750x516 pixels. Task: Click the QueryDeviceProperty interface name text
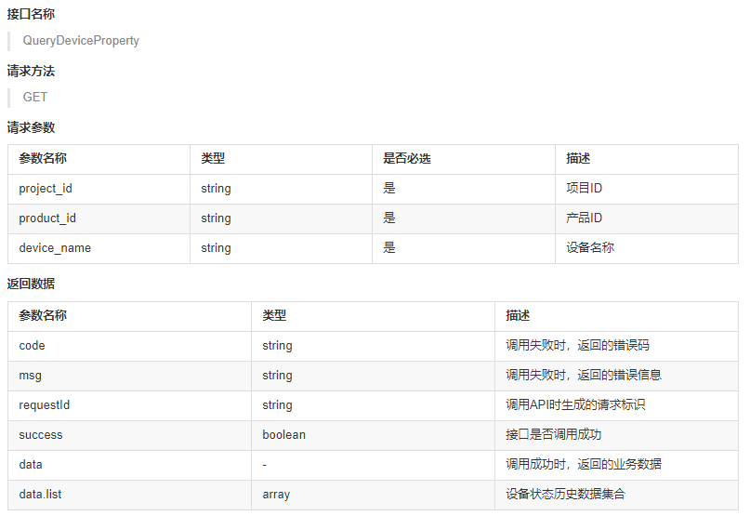(81, 41)
